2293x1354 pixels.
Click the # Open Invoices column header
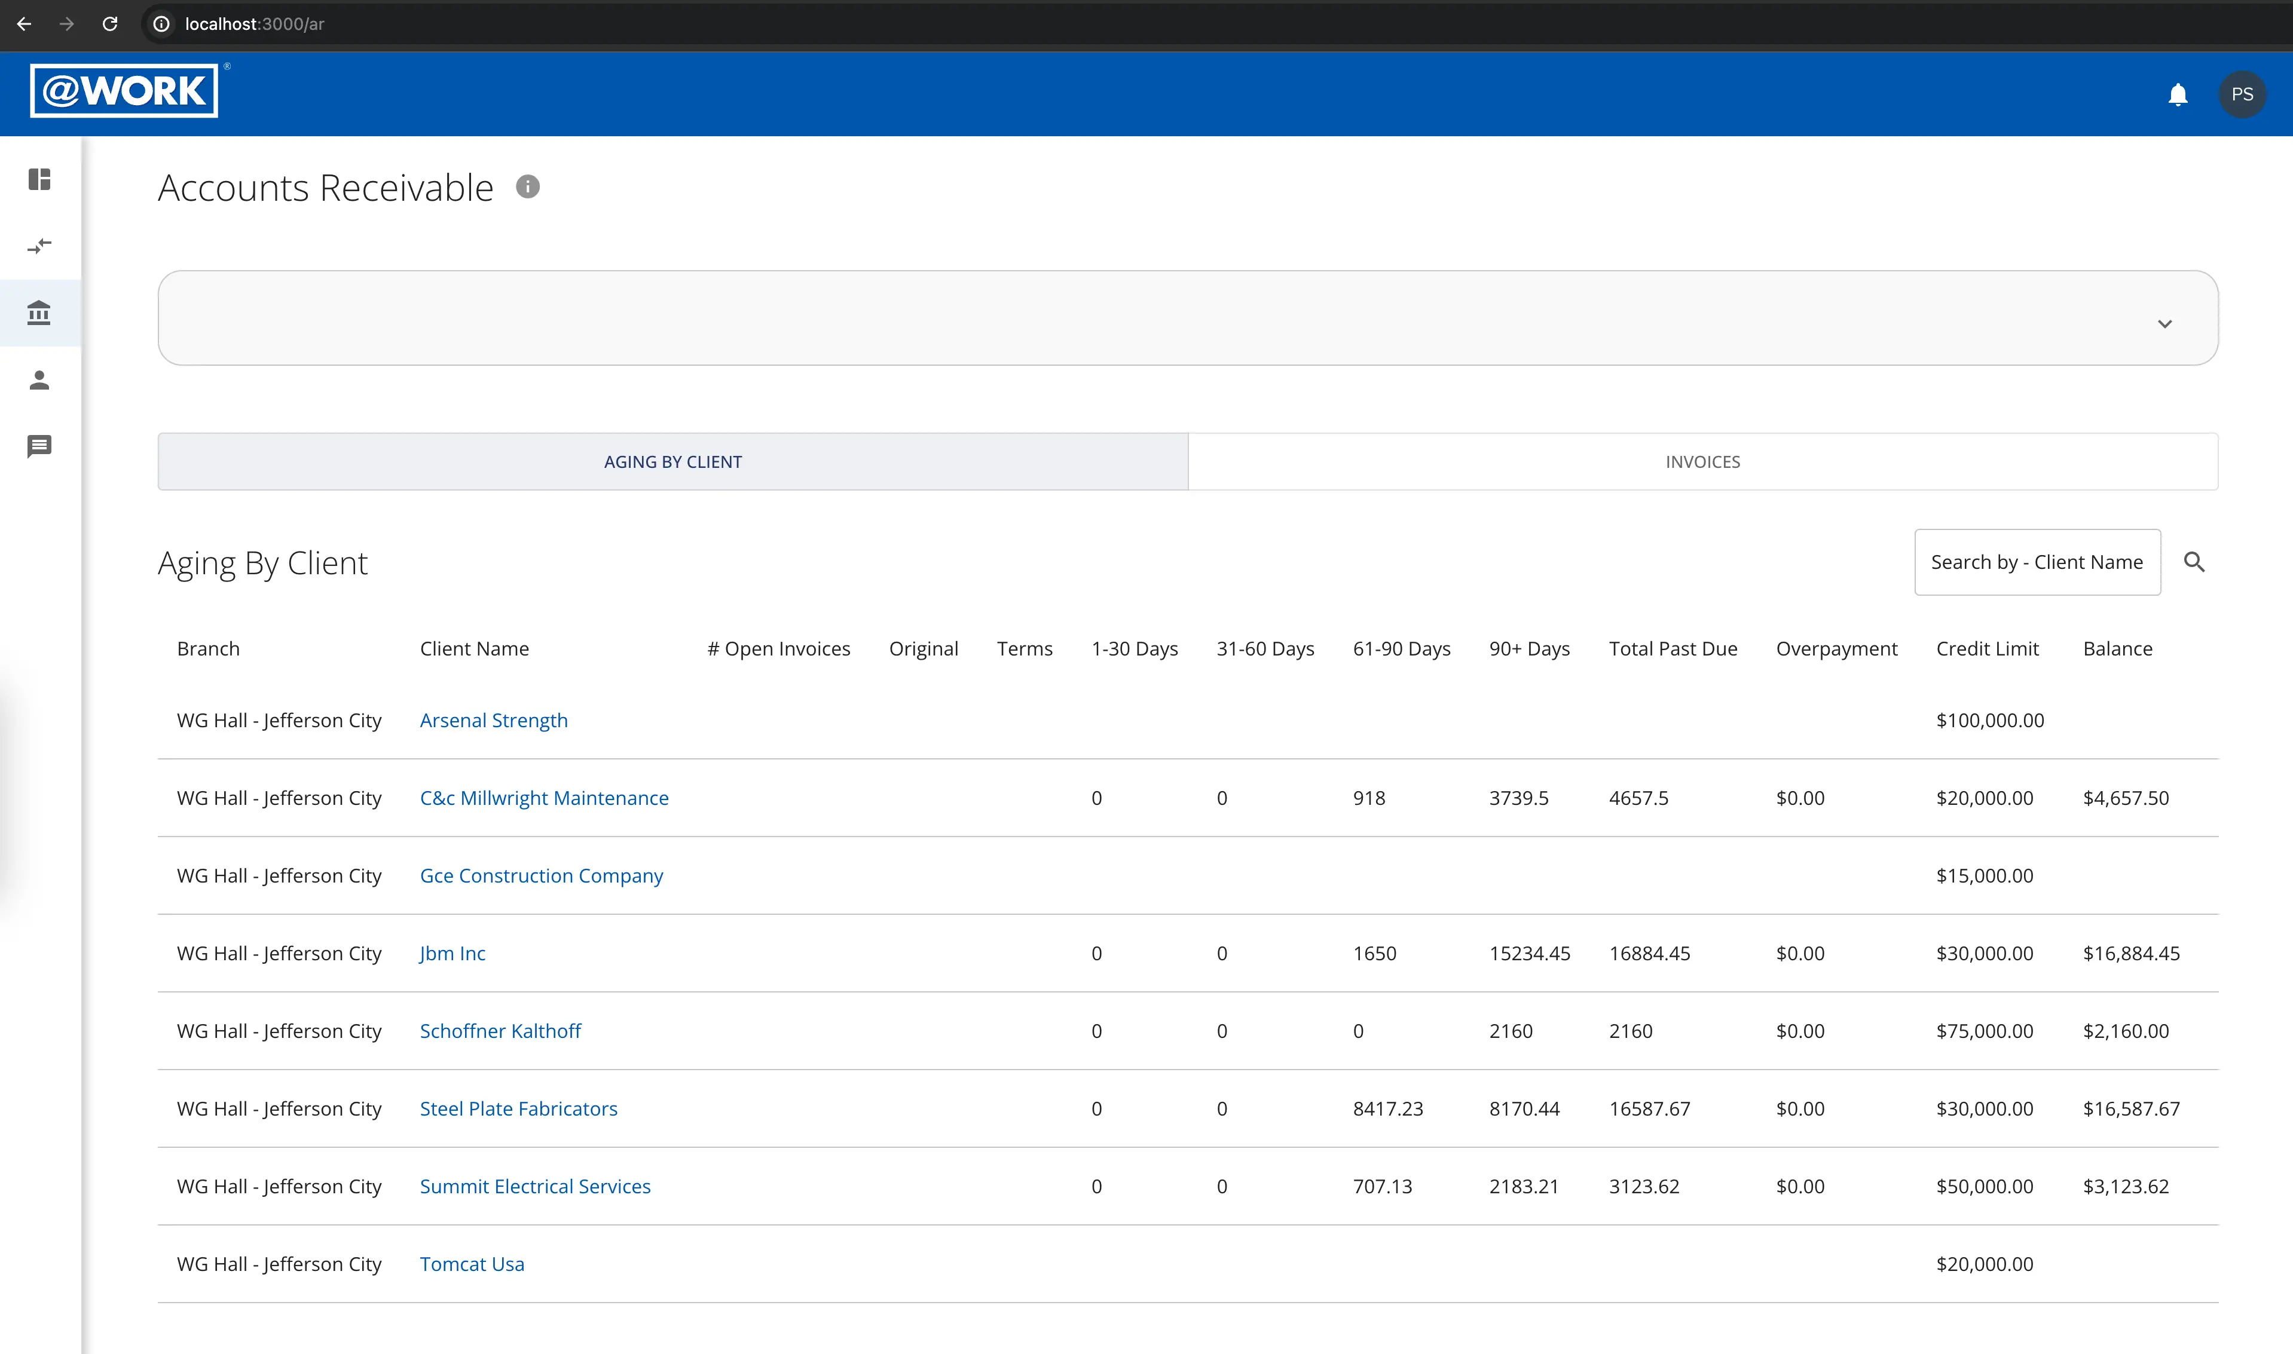tap(778, 649)
